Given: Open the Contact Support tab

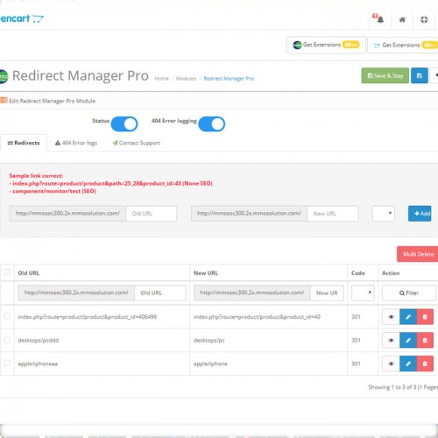Looking at the screenshot, I should (137, 143).
